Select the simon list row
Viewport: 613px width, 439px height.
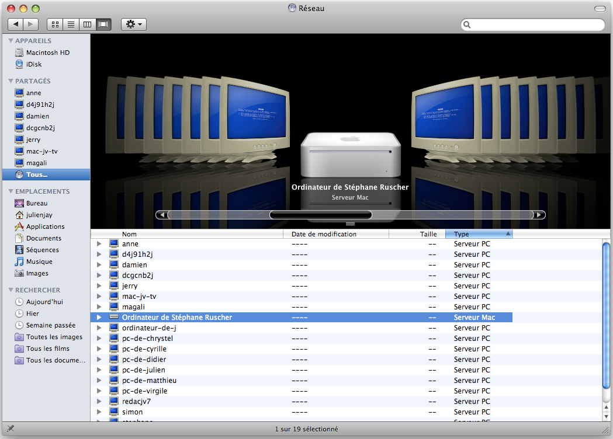(x=347, y=412)
